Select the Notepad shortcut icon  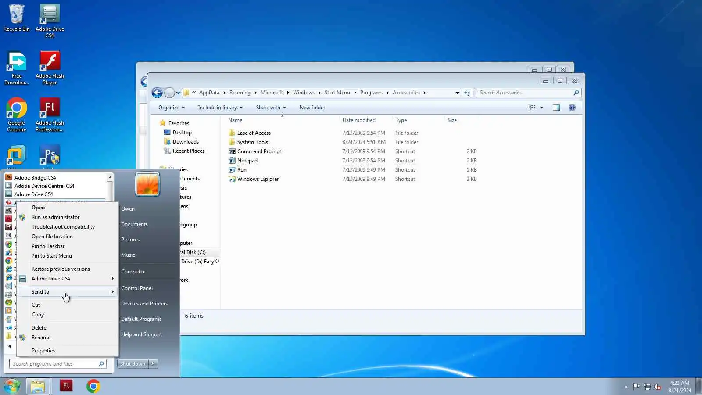click(232, 161)
